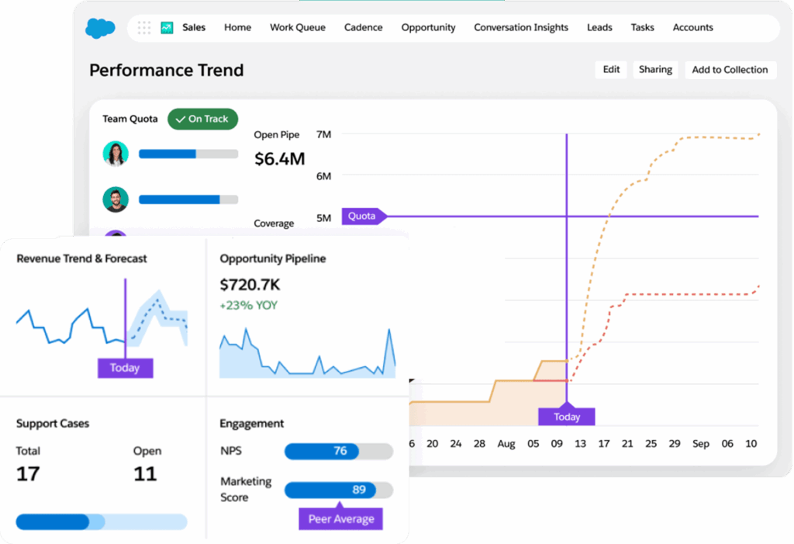Go to the Work Queue tab
Image resolution: width=794 pixels, height=544 pixels.
click(297, 27)
